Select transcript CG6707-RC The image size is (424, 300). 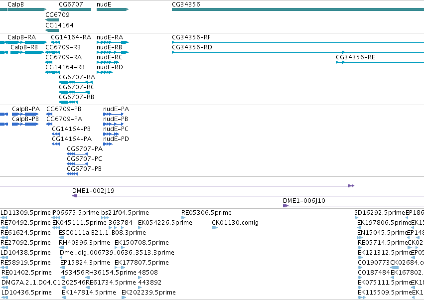point(74,92)
